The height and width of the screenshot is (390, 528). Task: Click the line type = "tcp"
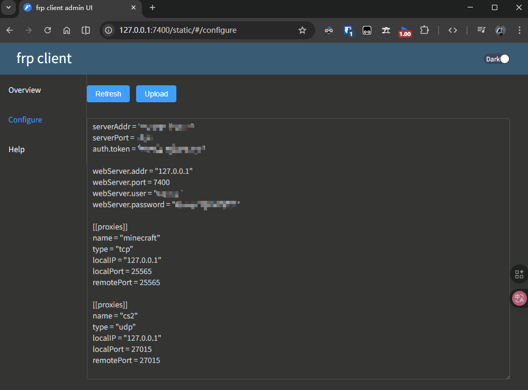click(x=113, y=249)
